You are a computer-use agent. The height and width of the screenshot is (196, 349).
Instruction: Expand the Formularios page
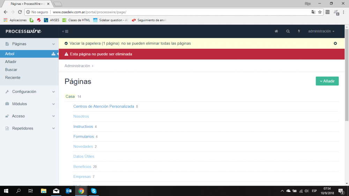click(x=83, y=136)
